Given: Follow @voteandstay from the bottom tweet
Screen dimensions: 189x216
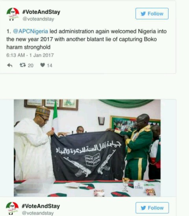Looking at the screenshot, I should click(152, 208).
